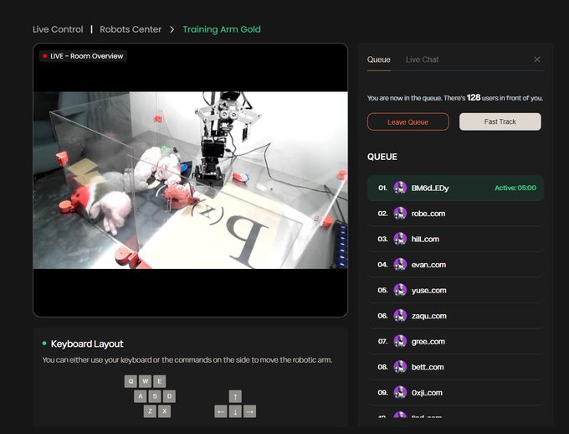The width and height of the screenshot is (569, 434).
Task: Click the Leave Queue button
Action: click(408, 121)
